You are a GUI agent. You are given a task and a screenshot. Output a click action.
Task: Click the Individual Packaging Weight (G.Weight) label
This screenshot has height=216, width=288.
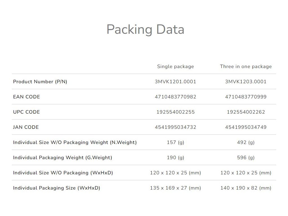pos(62,158)
